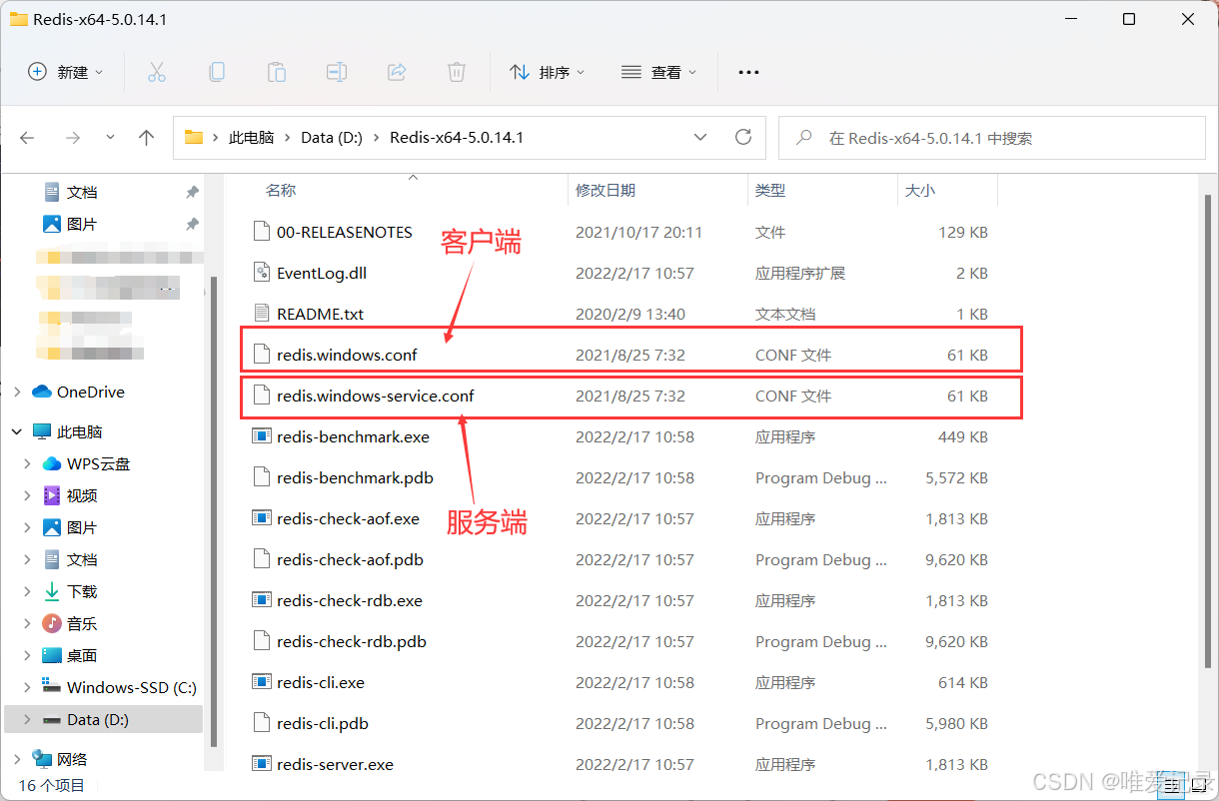This screenshot has width=1219, height=801.
Task: Open the 新建 (New) dropdown
Action: [x=66, y=72]
